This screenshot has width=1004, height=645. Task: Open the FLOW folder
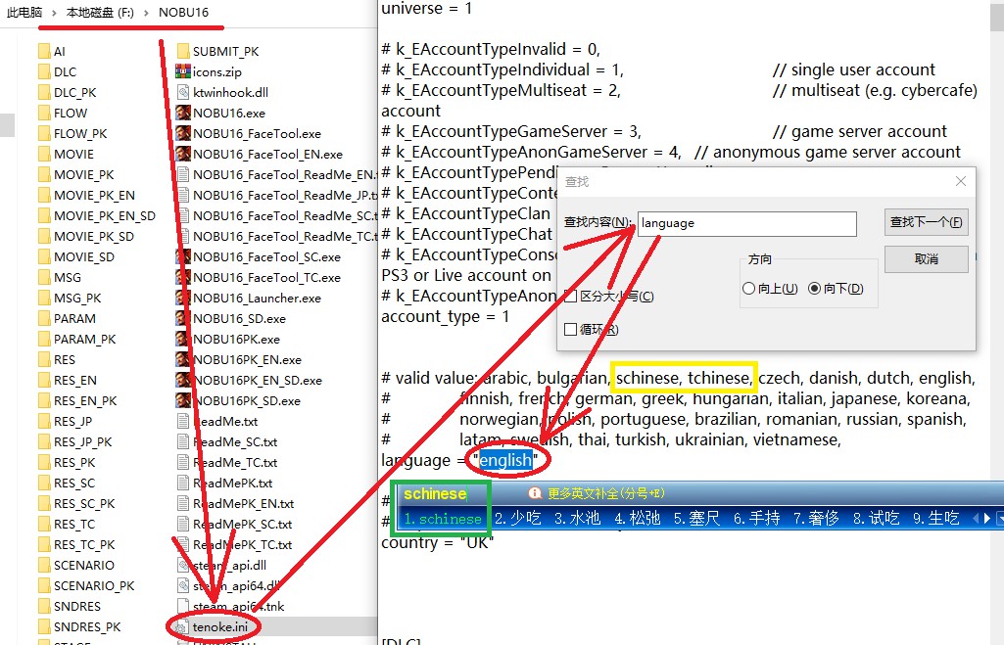tap(63, 113)
